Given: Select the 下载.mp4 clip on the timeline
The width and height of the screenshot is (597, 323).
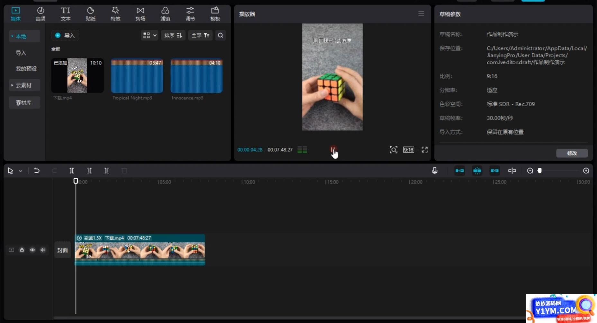Looking at the screenshot, I should (x=140, y=250).
